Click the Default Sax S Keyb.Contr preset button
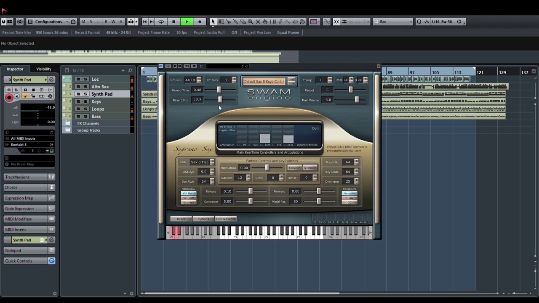Viewport: 539px width, 303px height. tap(264, 81)
